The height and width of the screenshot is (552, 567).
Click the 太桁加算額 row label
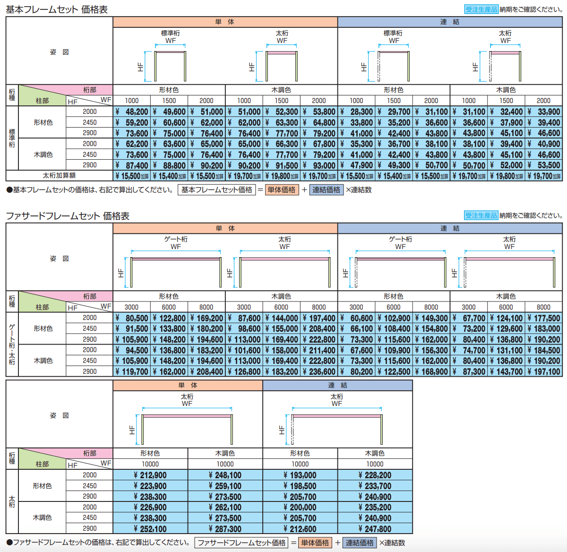(x=59, y=176)
